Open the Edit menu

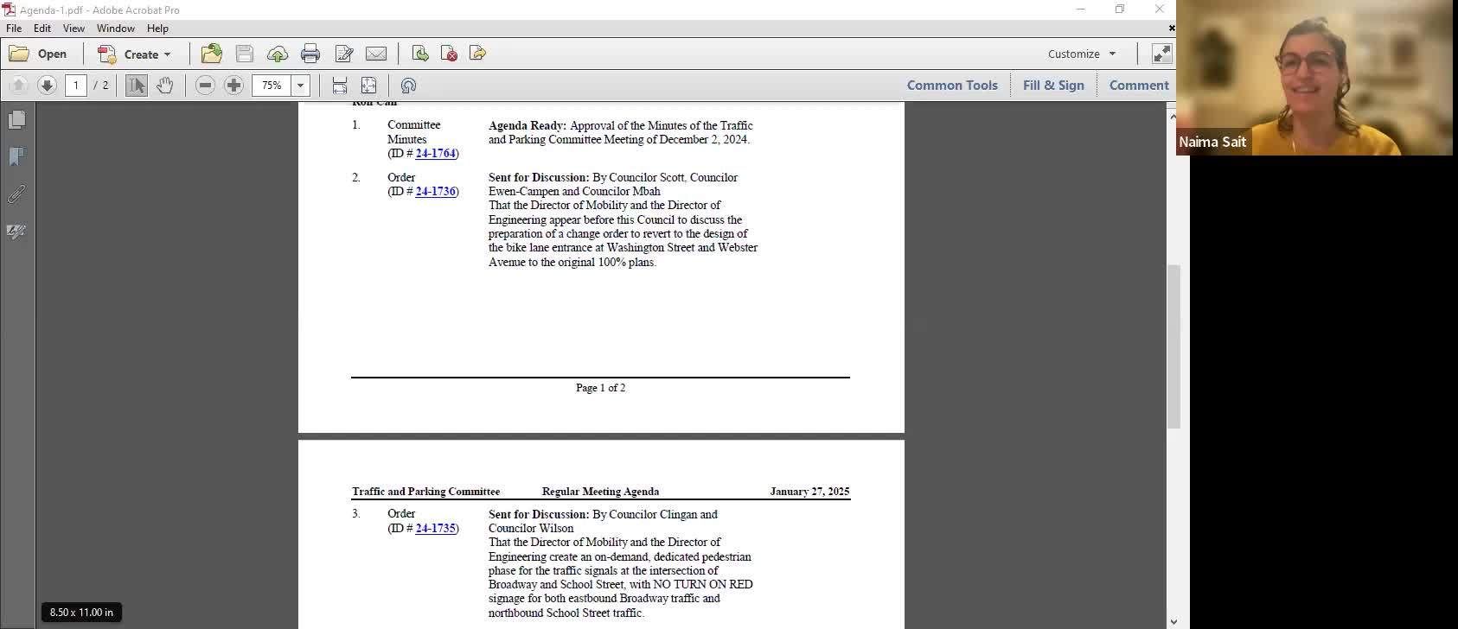pyautogui.click(x=42, y=29)
